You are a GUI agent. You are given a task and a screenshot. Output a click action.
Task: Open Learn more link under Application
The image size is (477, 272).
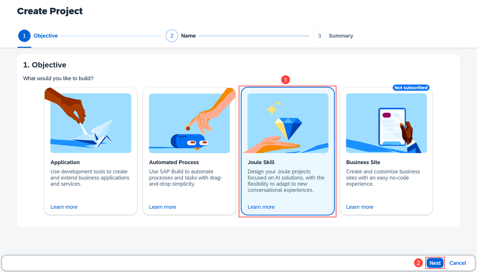pyautogui.click(x=64, y=207)
